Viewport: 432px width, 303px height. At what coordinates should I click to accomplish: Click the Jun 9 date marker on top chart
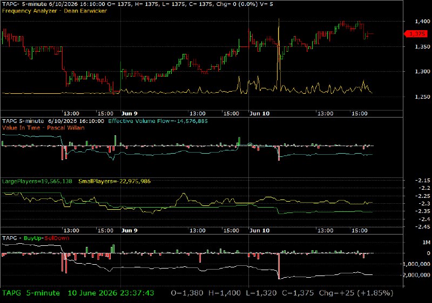(129, 114)
